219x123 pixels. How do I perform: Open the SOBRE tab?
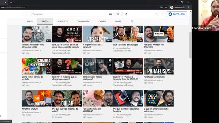pos(118,22)
